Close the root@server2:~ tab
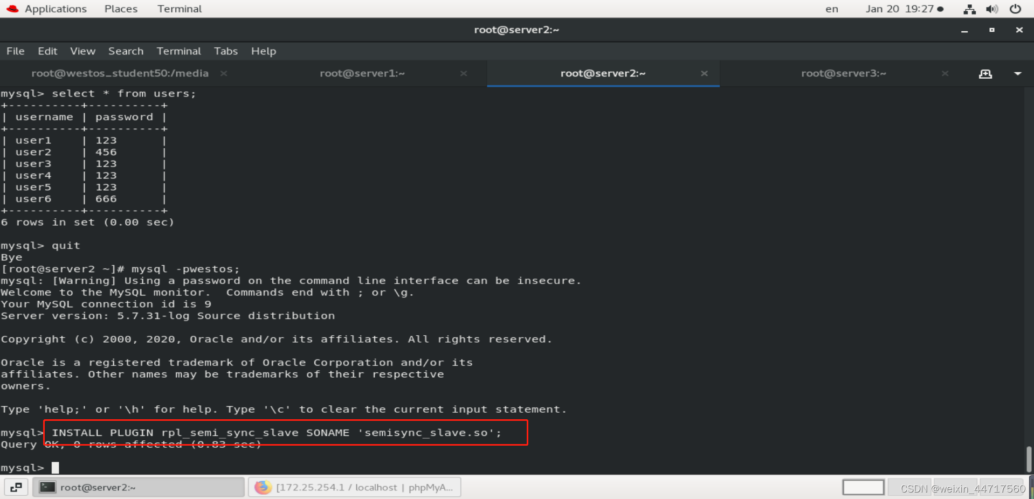1034x499 pixels. coord(704,73)
